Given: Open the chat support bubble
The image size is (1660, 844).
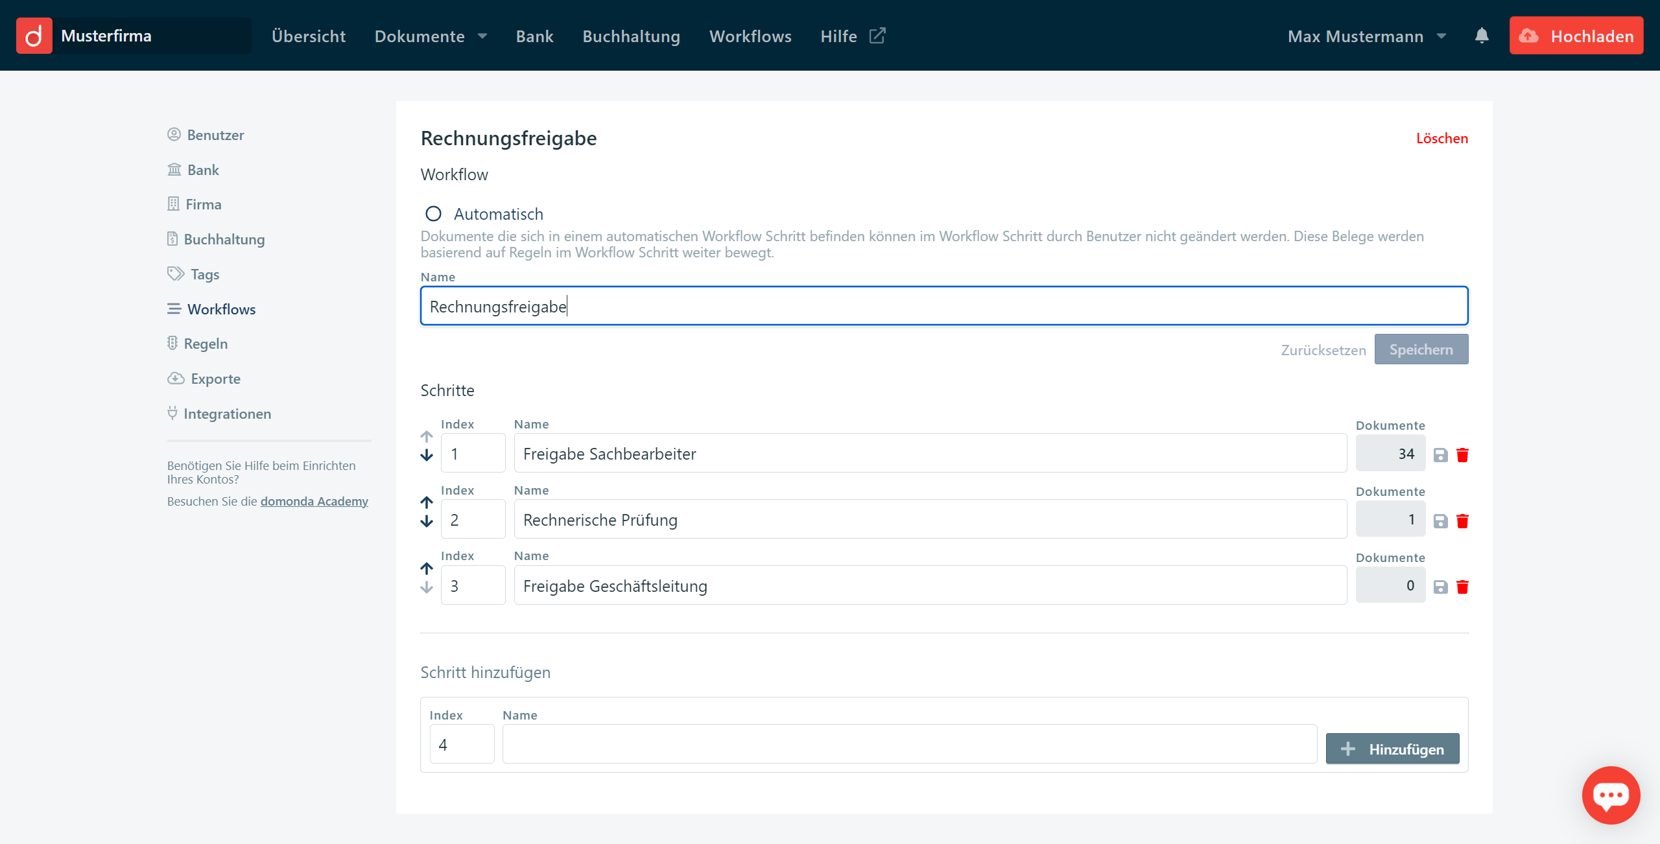Looking at the screenshot, I should [x=1611, y=795].
